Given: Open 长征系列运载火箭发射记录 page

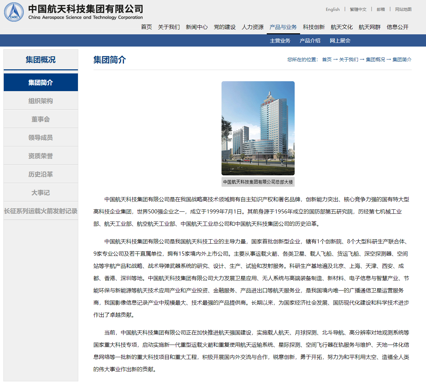Looking at the screenshot, I should [40, 211].
